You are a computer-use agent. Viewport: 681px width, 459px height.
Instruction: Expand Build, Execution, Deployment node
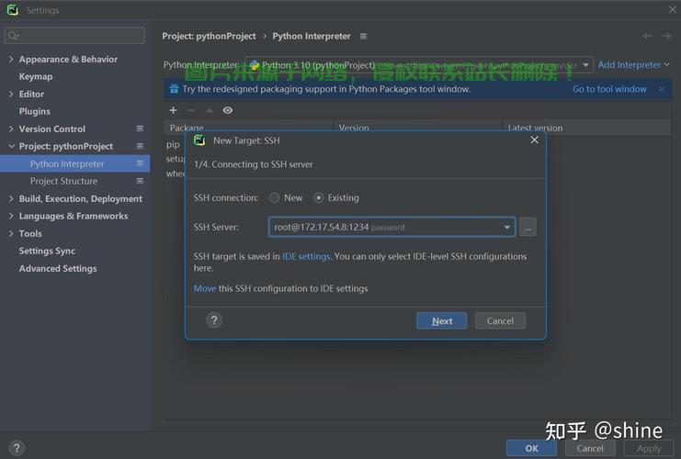[x=11, y=198]
